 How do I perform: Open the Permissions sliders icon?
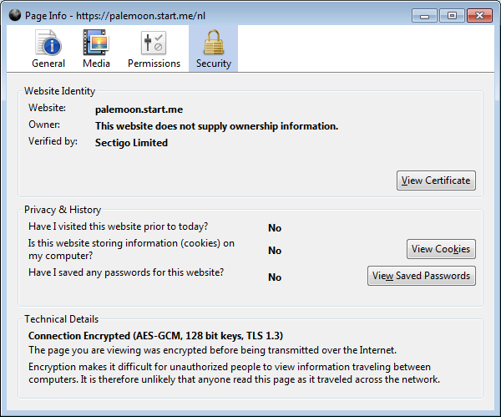[154, 43]
